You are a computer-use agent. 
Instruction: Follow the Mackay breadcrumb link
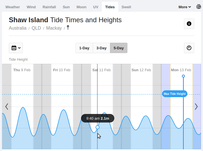(54, 28)
